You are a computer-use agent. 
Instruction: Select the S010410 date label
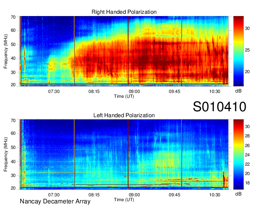tap(220, 106)
